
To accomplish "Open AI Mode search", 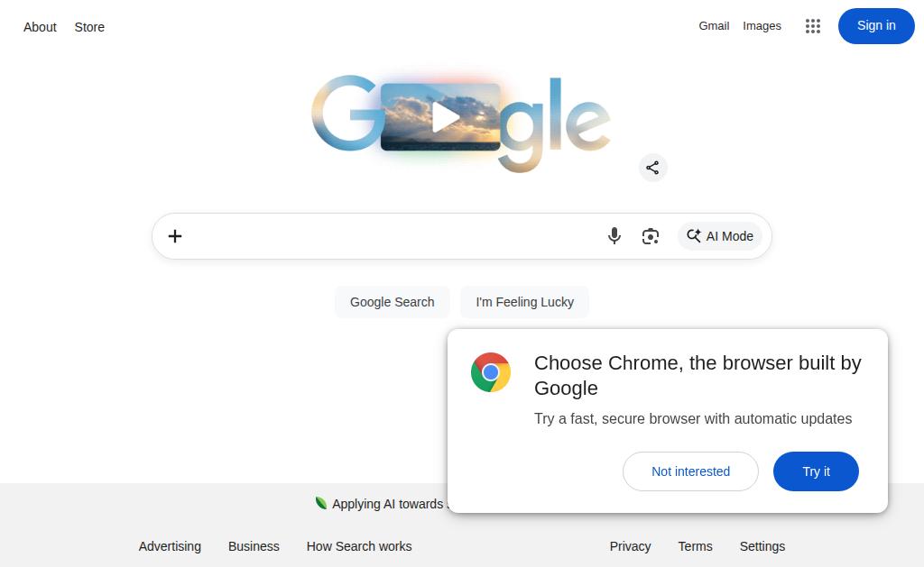I will coord(720,236).
